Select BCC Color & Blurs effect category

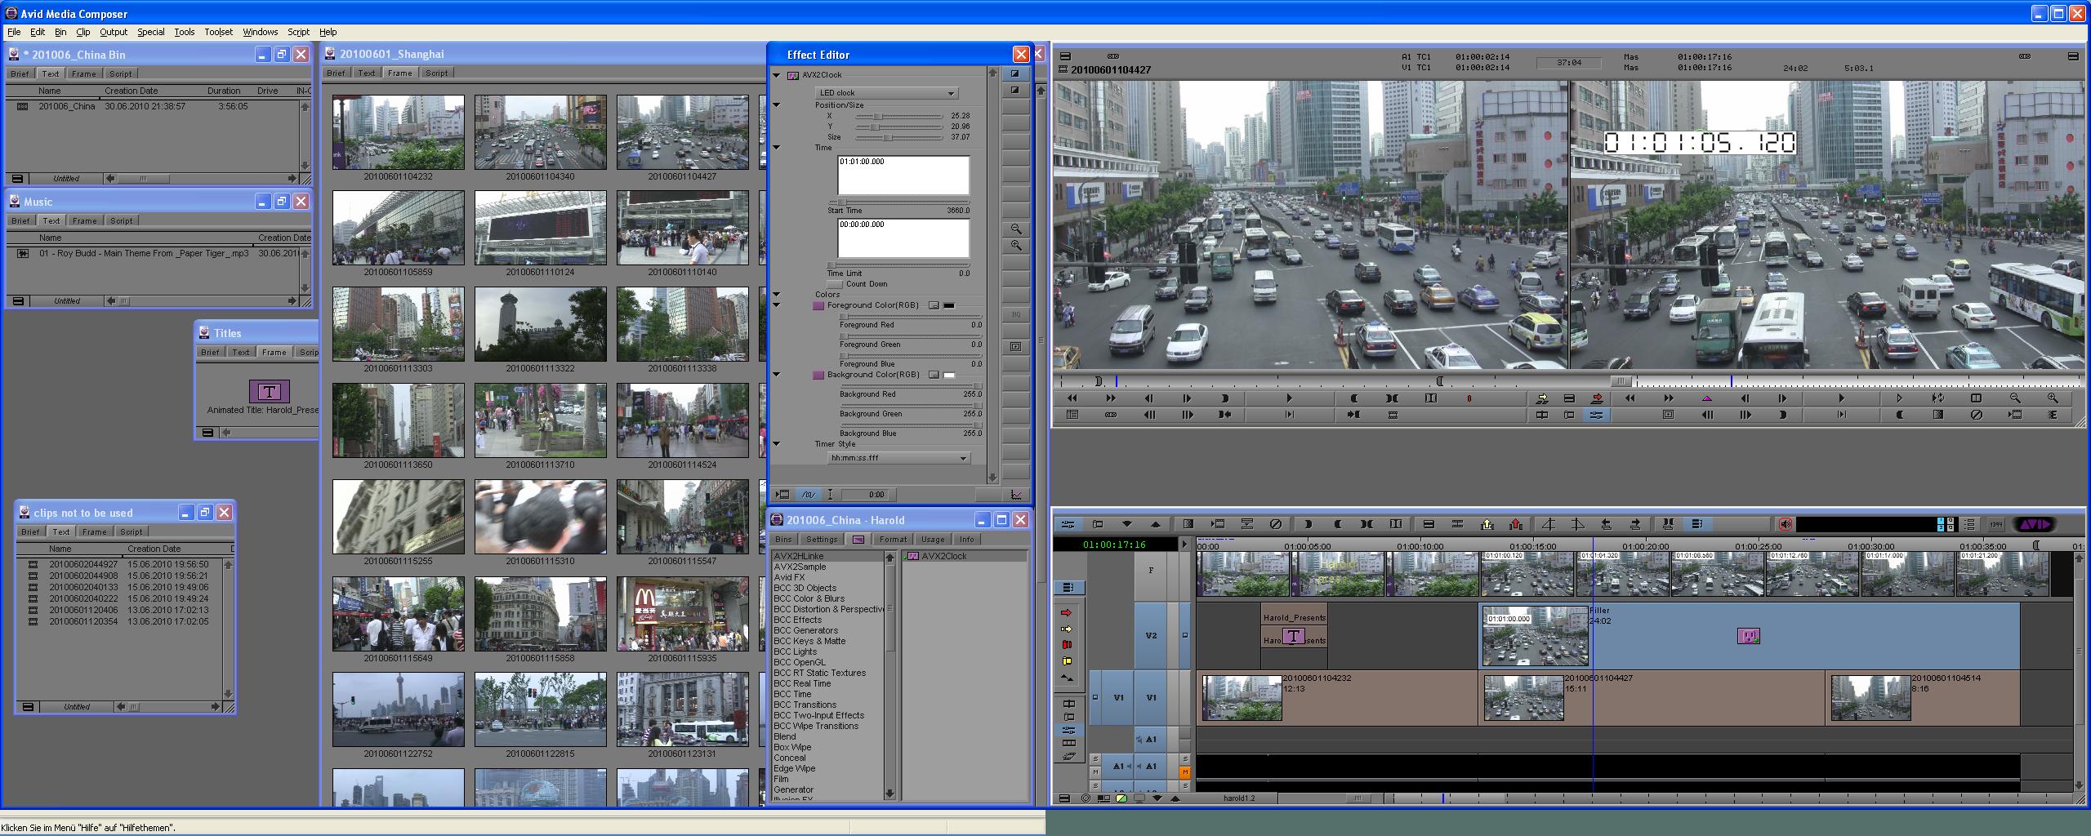[x=809, y=598]
